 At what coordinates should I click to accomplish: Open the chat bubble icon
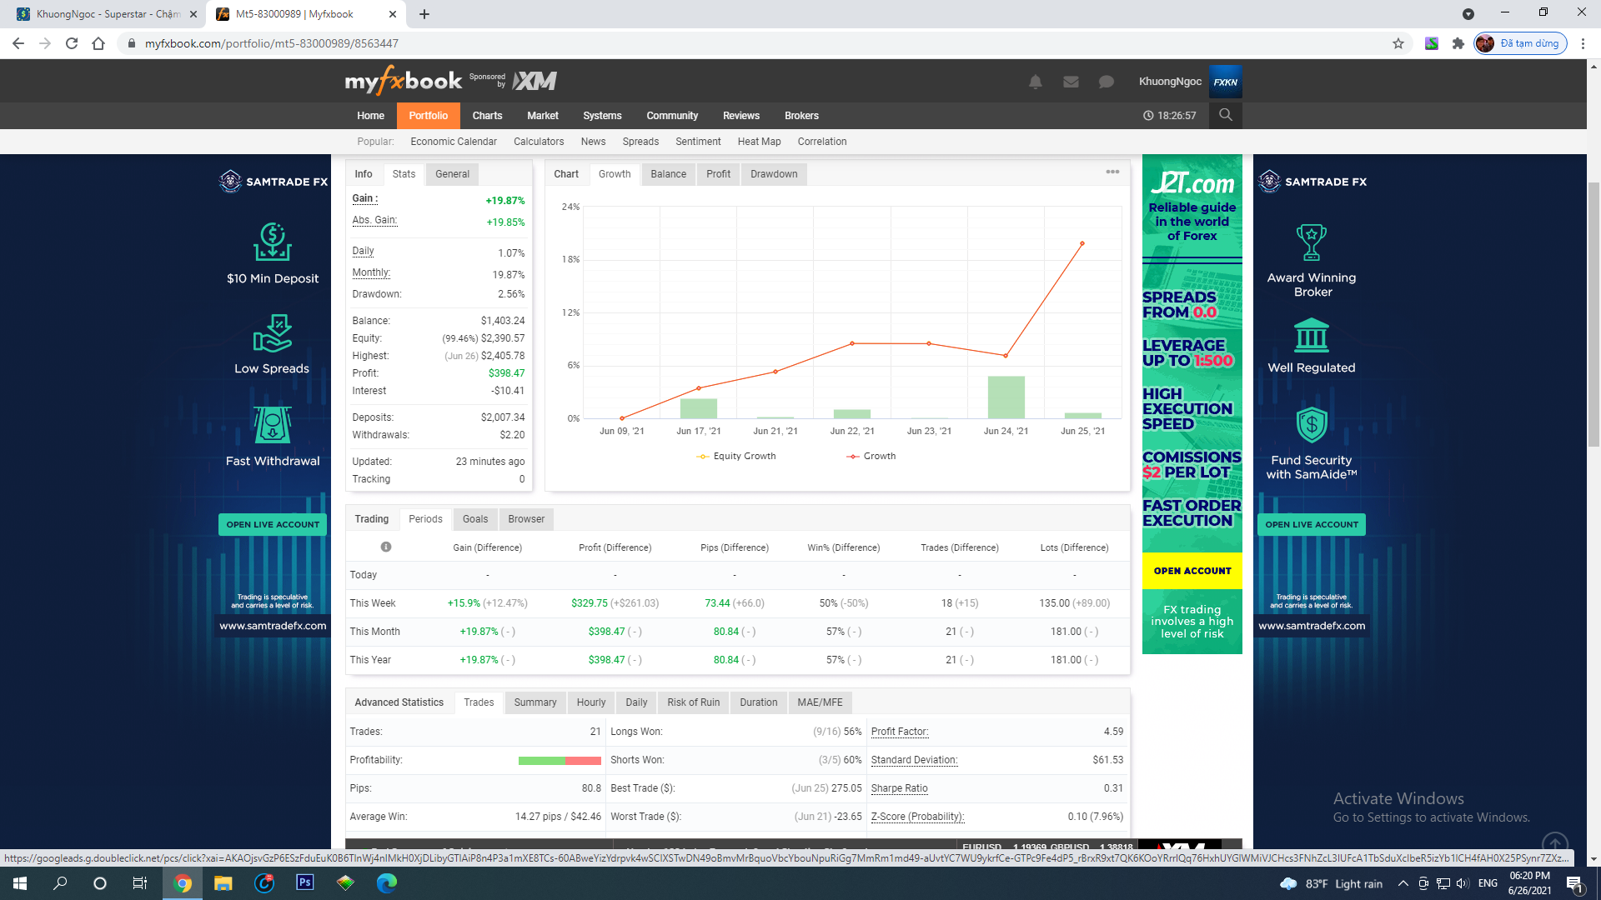pyautogui.click(x=1106, y=82)
